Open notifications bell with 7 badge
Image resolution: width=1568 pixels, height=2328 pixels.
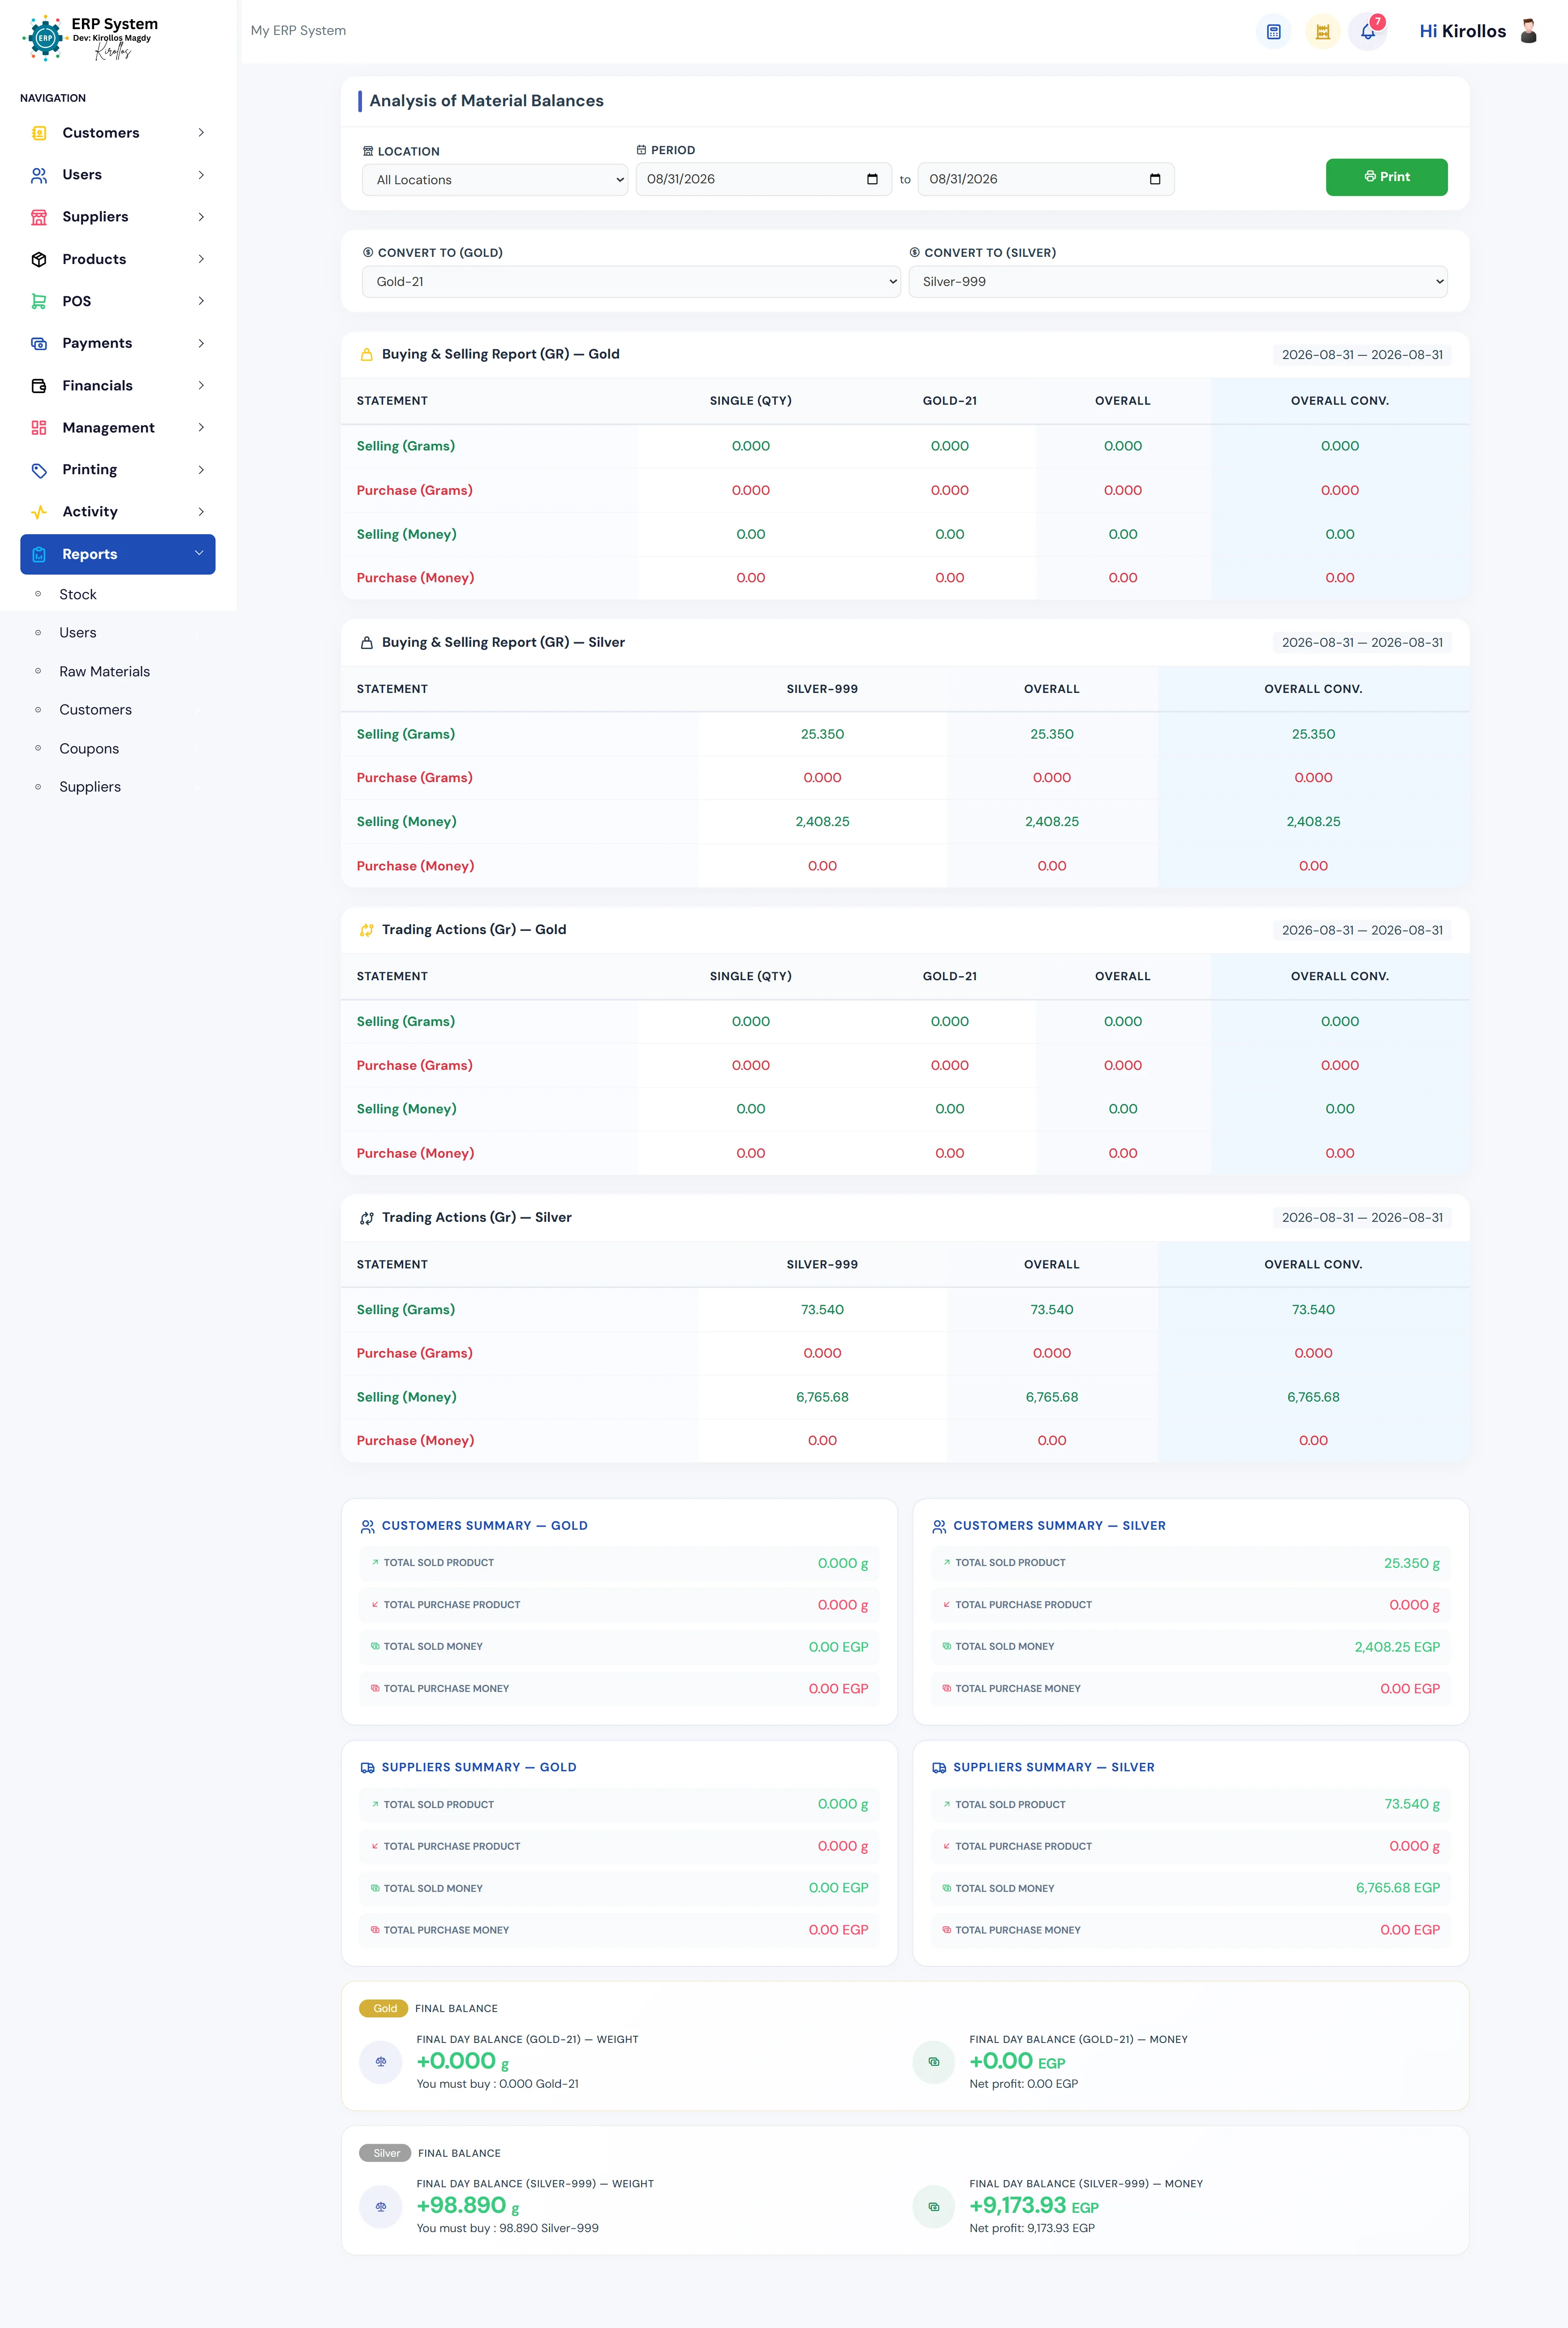tap(1368, 32)
